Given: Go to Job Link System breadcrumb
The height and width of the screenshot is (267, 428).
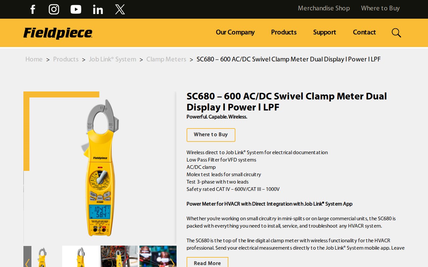Looking at the screenshot, I should [112, 59].
